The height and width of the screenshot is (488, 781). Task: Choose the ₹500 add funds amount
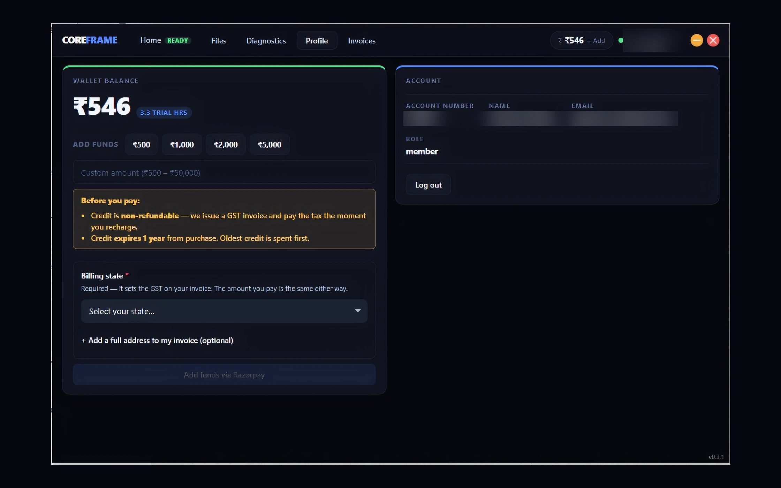[141, 144]
